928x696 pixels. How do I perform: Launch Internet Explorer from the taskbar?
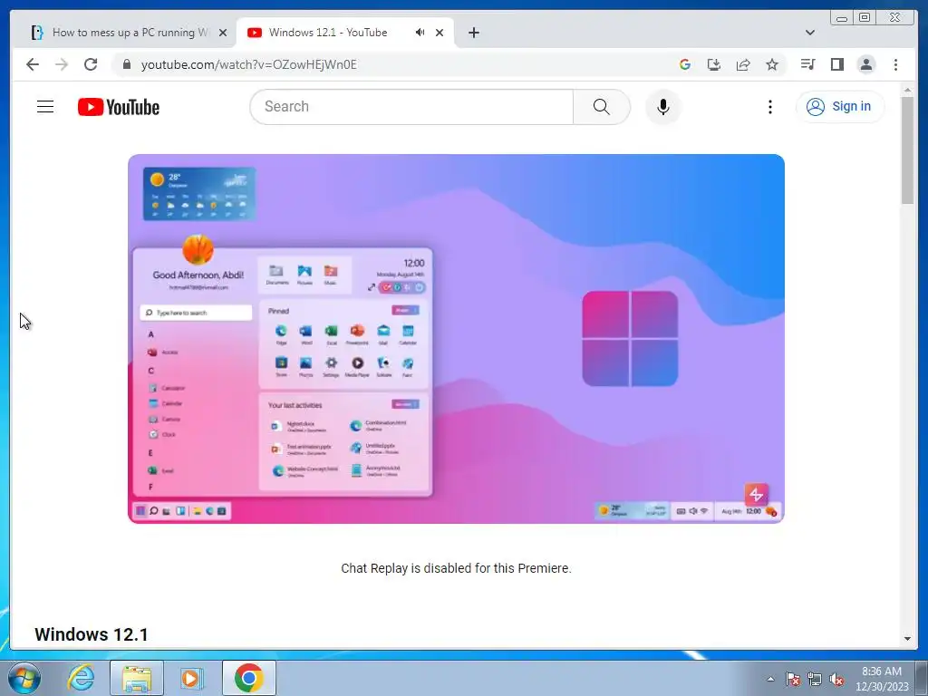pyautogui.click(x=81, y=678)
